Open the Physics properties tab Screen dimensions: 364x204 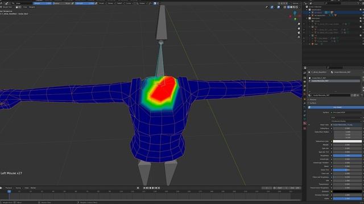305,111
